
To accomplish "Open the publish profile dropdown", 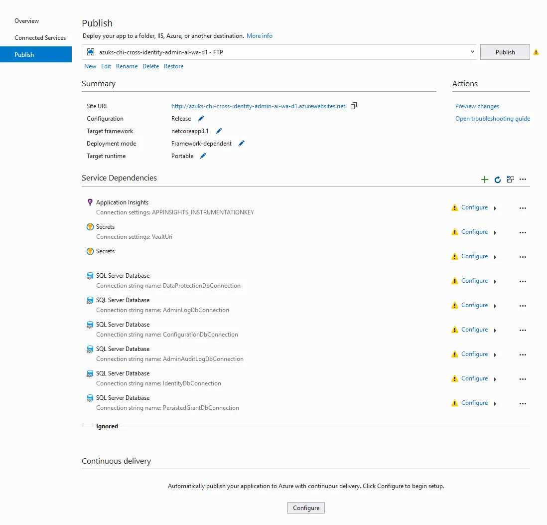I will pyautogui.click(x=472, y=52).
